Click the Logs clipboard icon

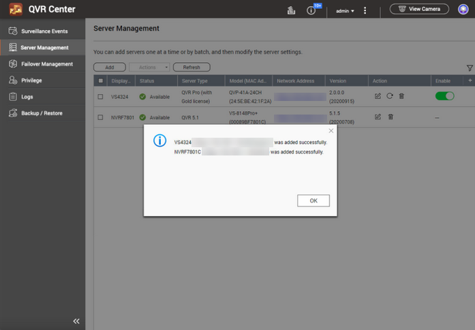point(13,96)
